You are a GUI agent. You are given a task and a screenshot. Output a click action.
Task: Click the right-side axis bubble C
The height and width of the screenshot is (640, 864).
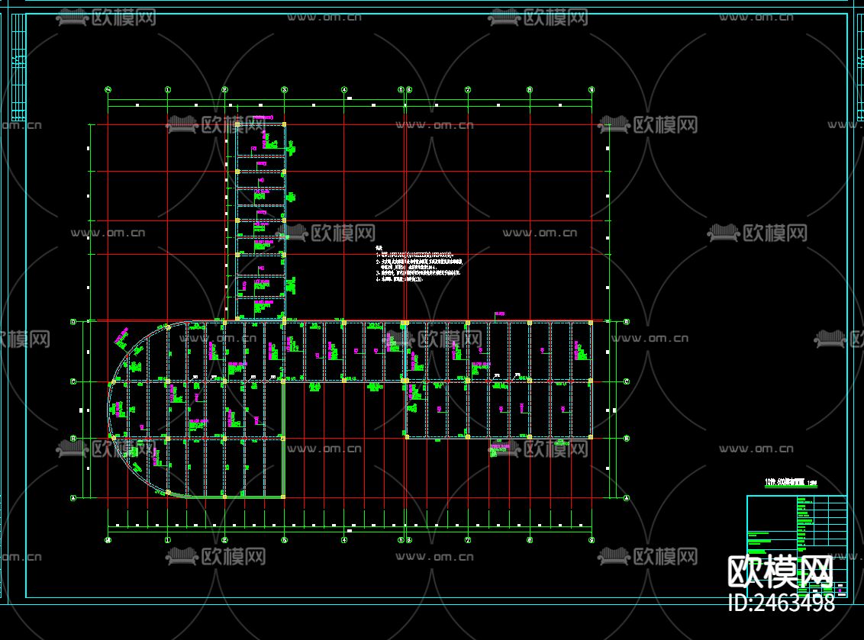click(x=627, y=381)
